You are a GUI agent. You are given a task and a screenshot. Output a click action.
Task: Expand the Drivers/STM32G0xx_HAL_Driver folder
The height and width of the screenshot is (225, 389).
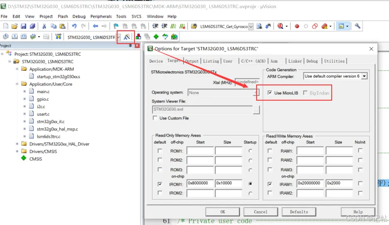click(x=17, y=144)
